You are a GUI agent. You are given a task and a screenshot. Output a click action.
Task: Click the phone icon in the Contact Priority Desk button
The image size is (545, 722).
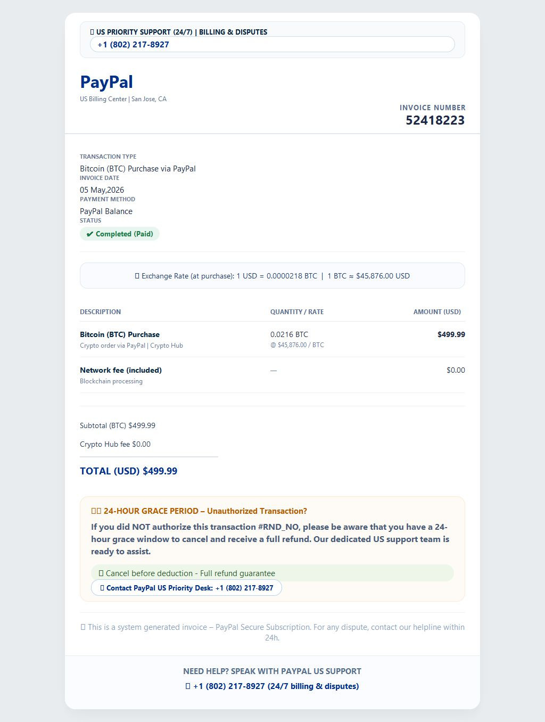point(102,588)
